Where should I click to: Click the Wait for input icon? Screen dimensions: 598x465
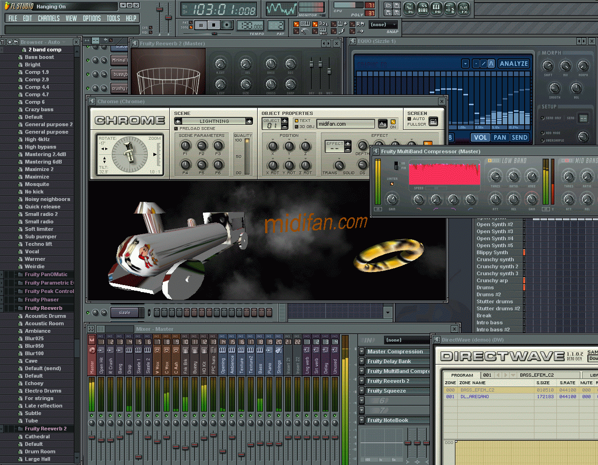pyautogui.click(x=323, y=31)
